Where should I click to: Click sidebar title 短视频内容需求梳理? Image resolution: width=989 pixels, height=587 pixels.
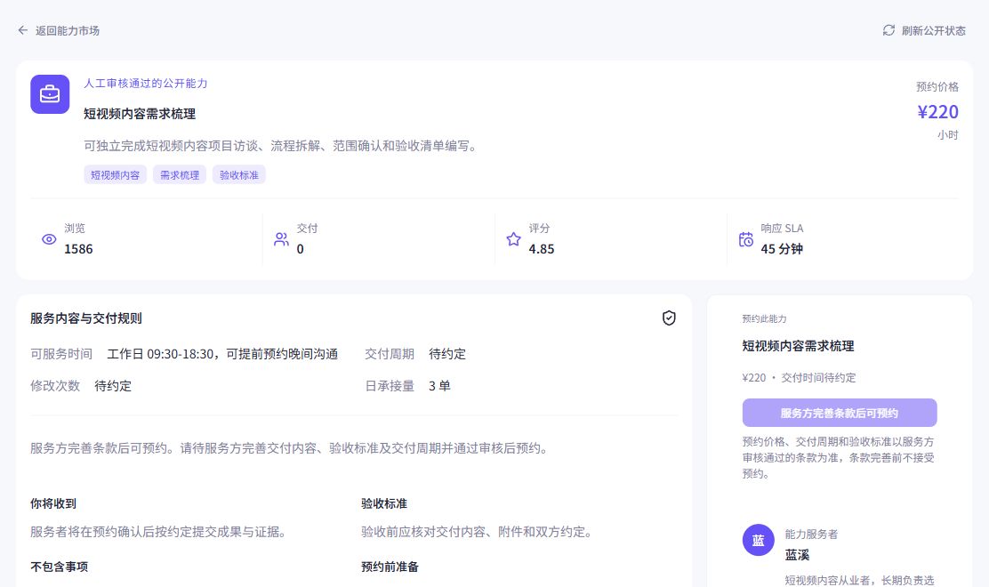coord(798,346)
